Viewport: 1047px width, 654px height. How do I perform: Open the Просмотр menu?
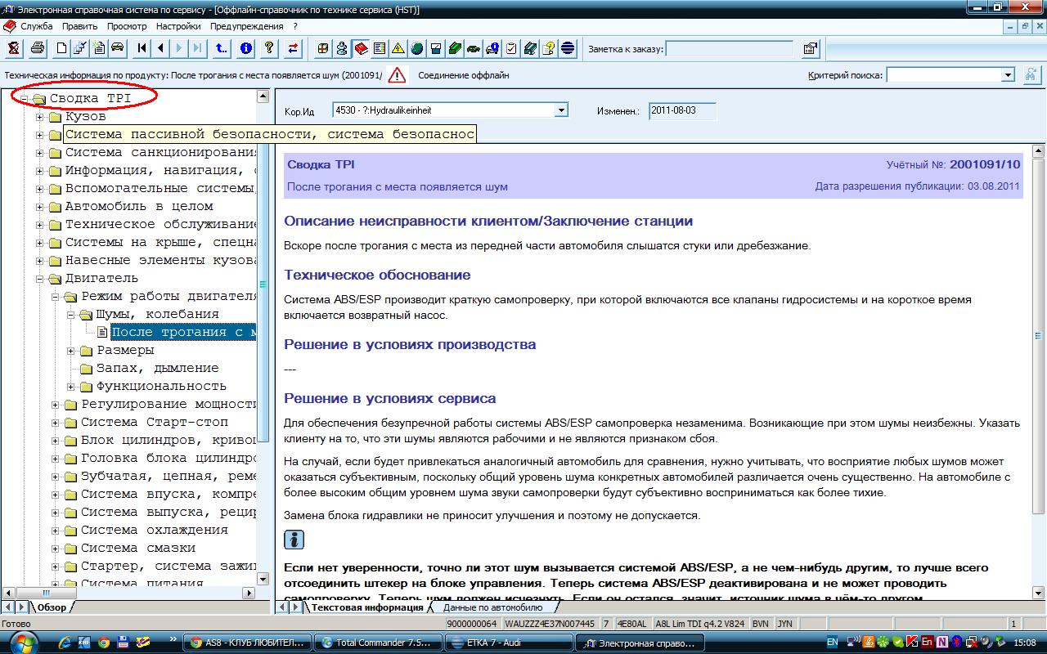pos(127,26)
